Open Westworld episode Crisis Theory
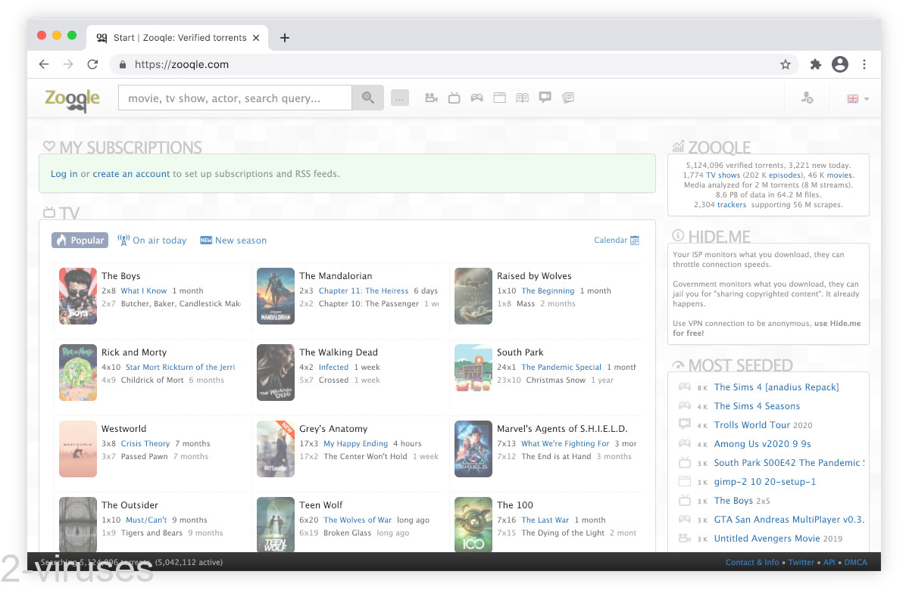909x590 pixels. [x=145, y=443]
